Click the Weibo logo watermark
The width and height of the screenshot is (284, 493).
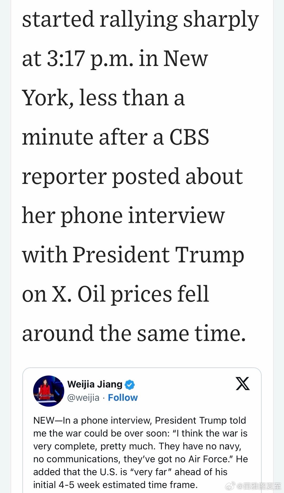tap(230, 486)
